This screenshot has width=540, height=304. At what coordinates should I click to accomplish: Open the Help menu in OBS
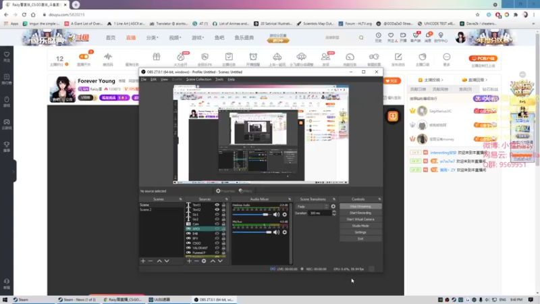[231, 79]
